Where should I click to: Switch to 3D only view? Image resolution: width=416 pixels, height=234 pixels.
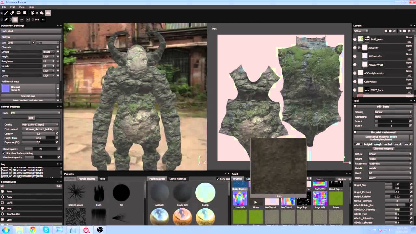coord(21,19)
